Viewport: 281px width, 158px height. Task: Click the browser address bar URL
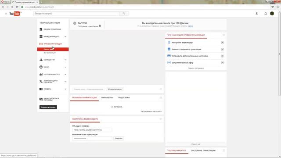(x=40, y=7)
